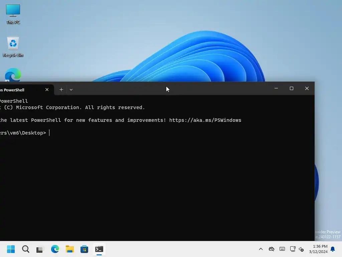Open a new terminal tab with plus
This screenshot has height=257, width=342.
(61, 90)
